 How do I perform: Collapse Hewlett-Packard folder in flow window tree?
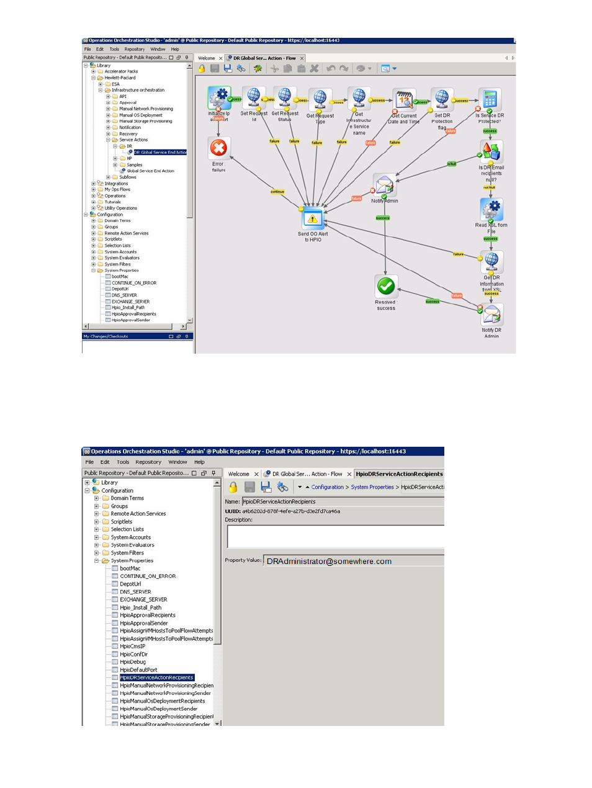click(94, 78)
